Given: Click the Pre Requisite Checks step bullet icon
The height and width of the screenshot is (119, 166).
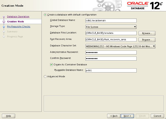Looking at the screenshot, I should [x=4, y=27].
